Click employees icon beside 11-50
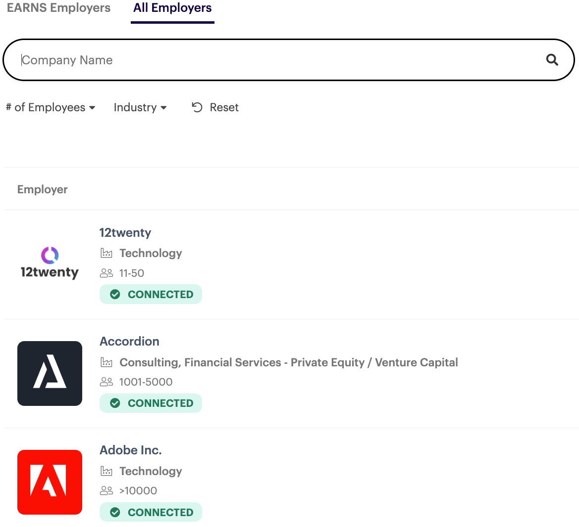The image size is (579, 527). (x=106, y=273)
